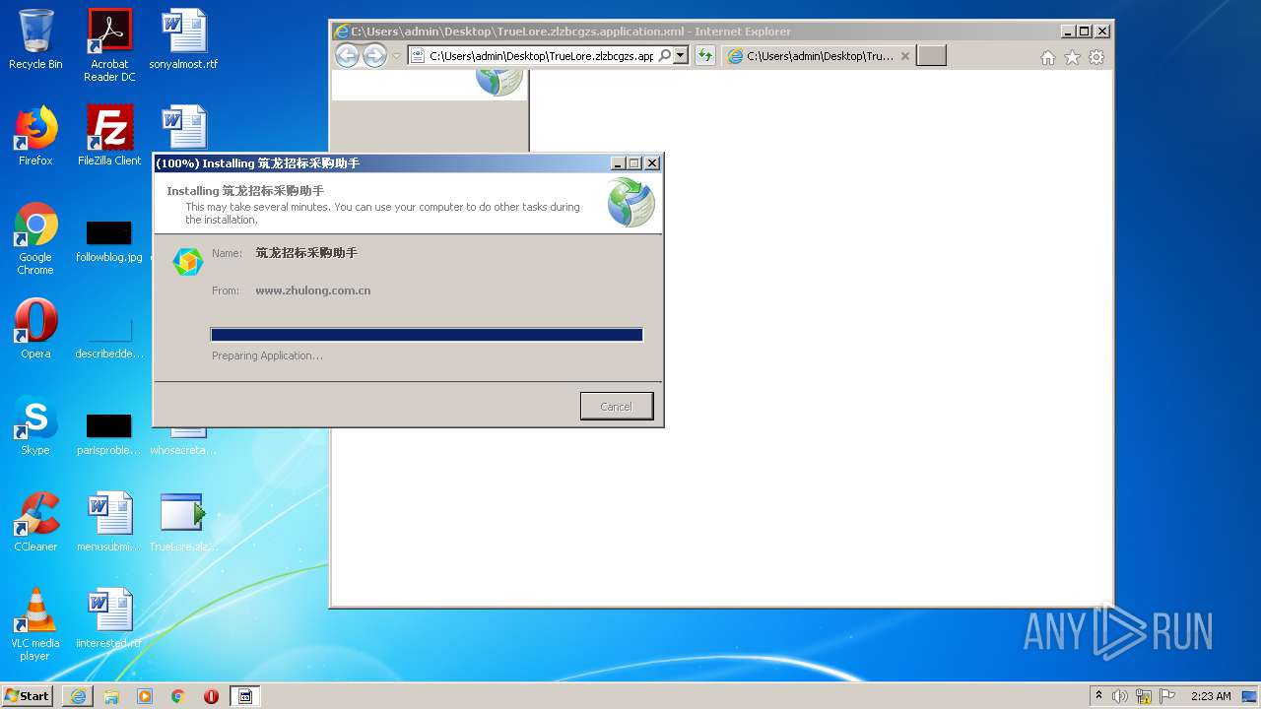Open media player taskbar icon
The image size is (1261, 709).
coord(145,696)
